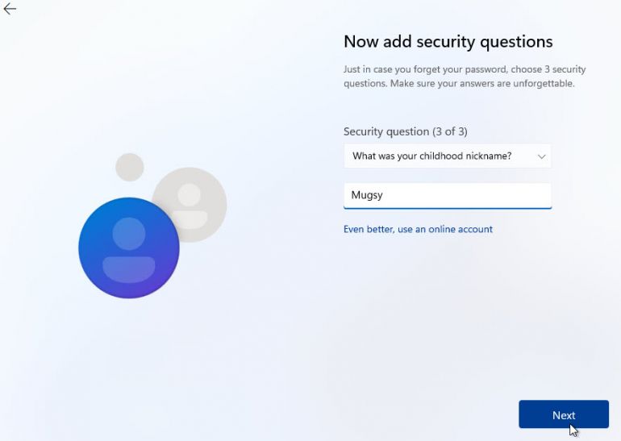
Task: Click the word Mugsy in answer field
Action: [x=367, y=195]
